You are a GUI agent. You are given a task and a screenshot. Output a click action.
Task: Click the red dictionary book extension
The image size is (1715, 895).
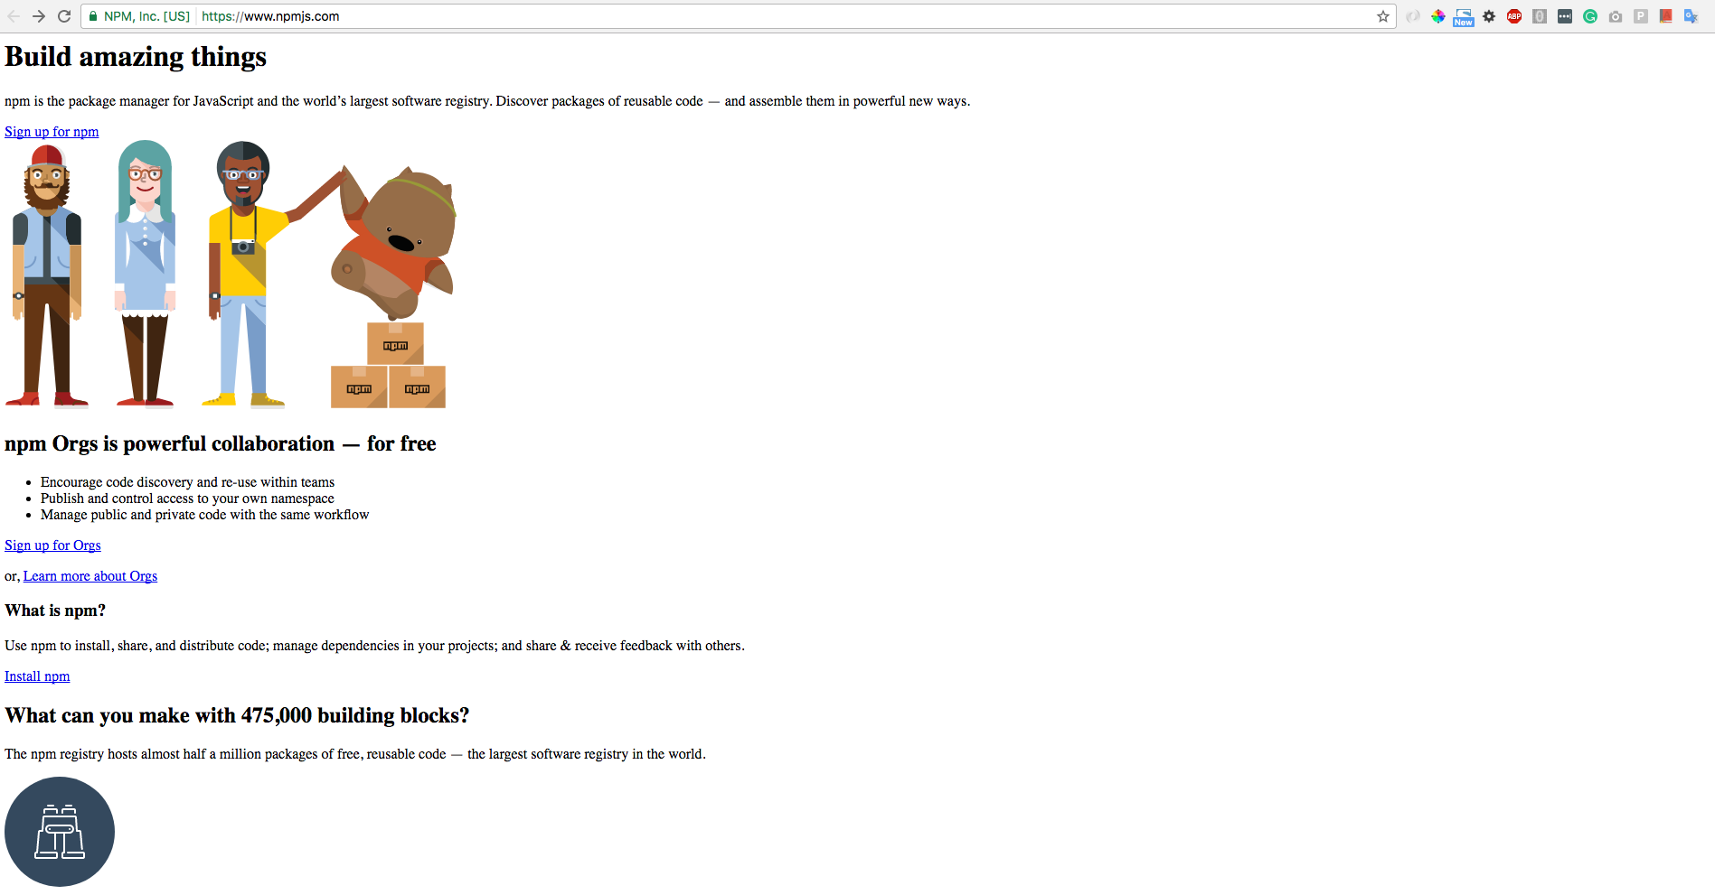click(1665, 16)
